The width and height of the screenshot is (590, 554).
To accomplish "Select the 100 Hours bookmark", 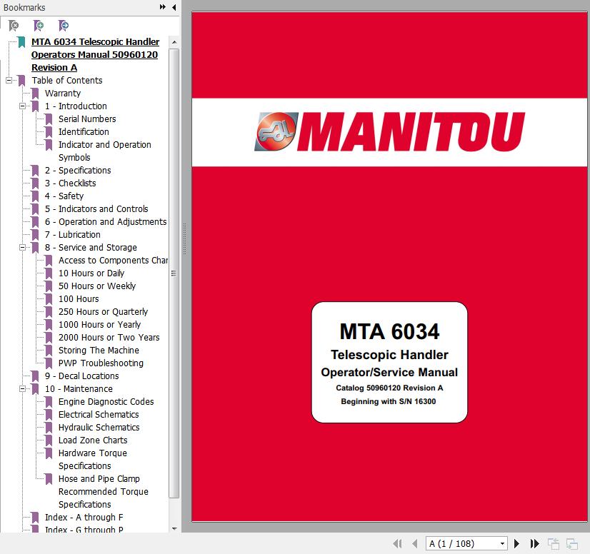I will (x=79, y=299).
